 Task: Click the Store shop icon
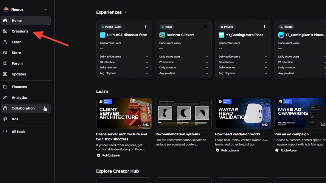tap(5, 53)
